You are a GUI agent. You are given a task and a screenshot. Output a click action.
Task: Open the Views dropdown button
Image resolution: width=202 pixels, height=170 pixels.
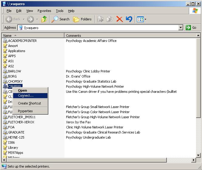point(141,19)
